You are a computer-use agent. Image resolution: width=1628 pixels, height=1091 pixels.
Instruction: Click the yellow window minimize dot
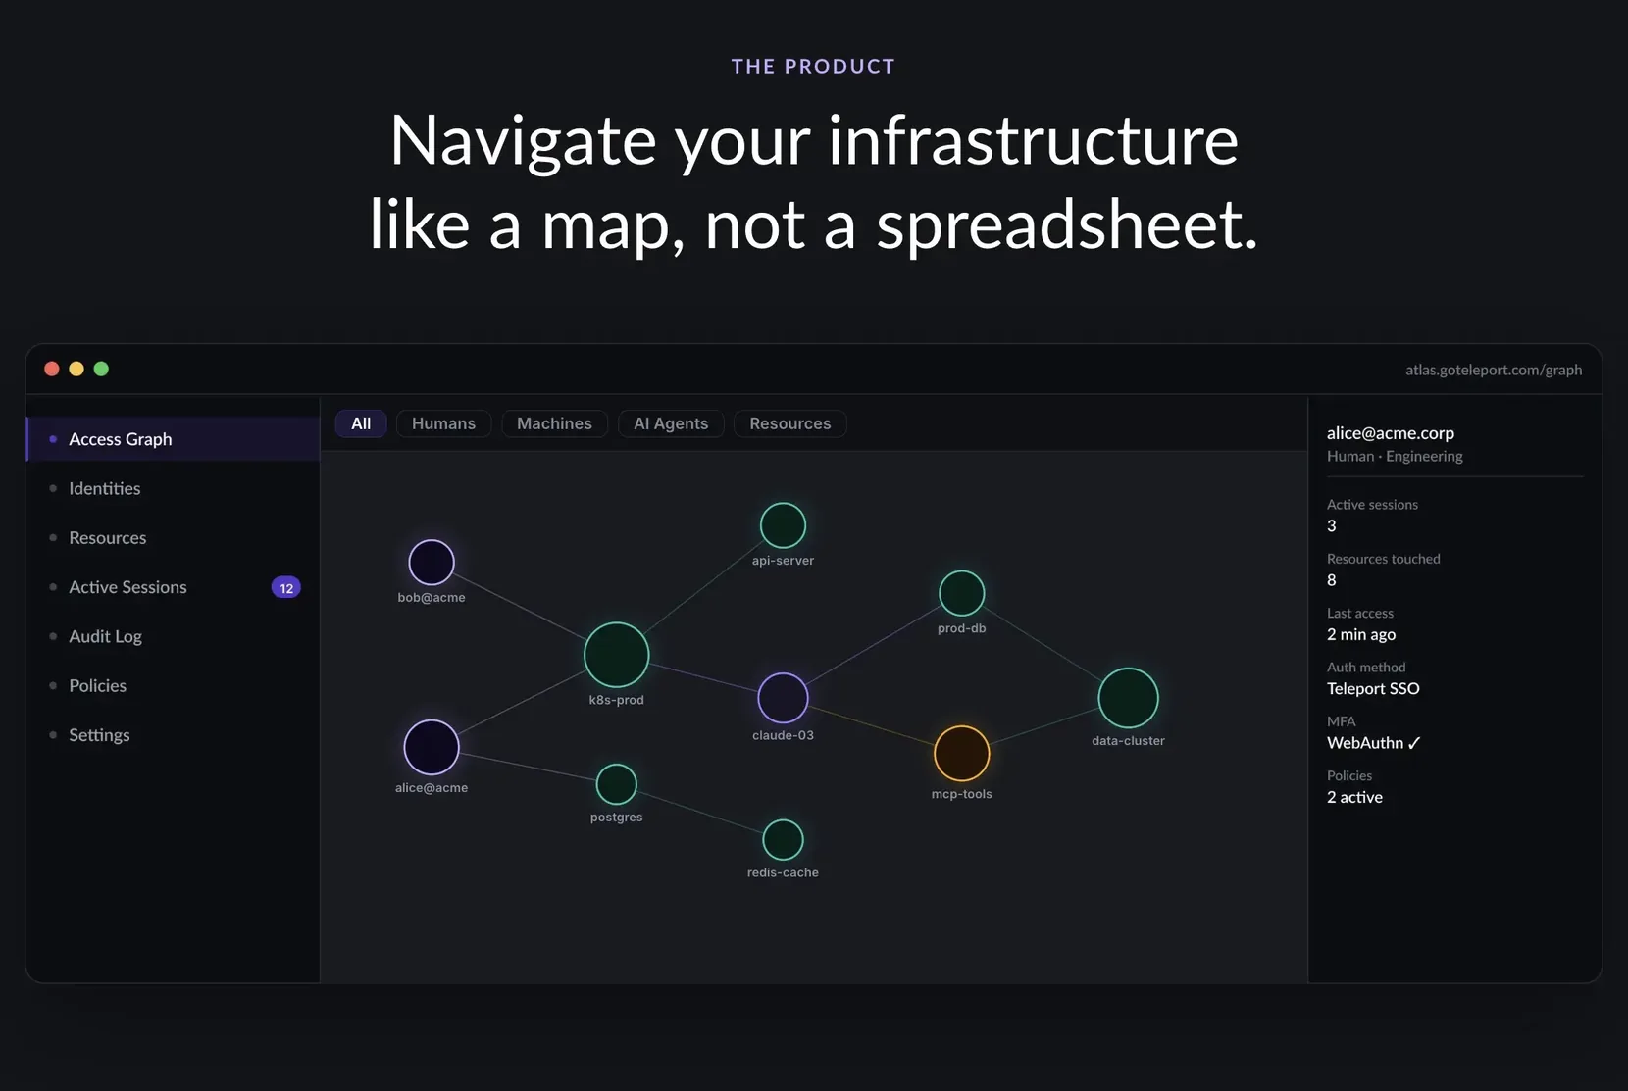pyautogui.click(x=76, y=369)
